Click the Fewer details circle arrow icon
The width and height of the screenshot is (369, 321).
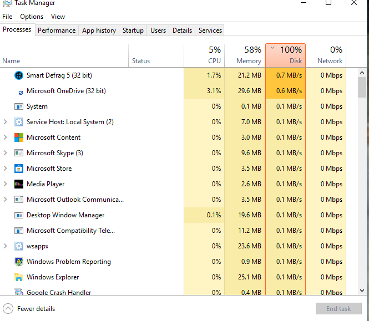click(x=8, y=309)
